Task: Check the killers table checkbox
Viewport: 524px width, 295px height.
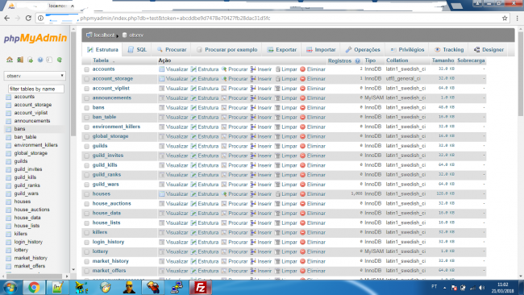Action: [x=87, y=232]
